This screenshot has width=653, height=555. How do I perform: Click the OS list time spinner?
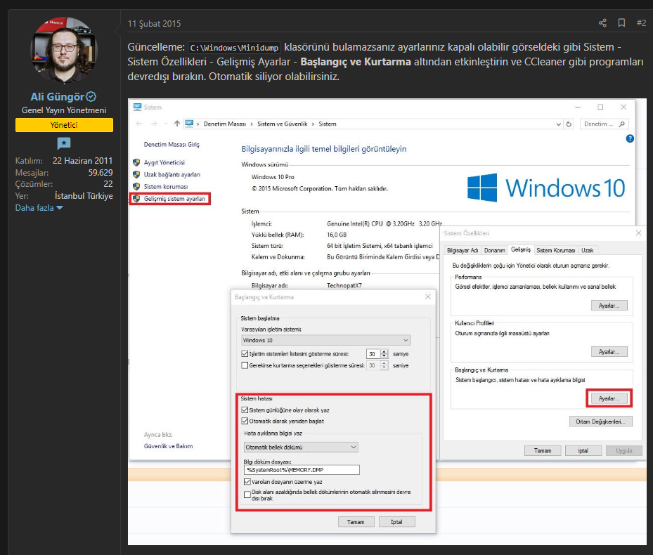[384, 354]
